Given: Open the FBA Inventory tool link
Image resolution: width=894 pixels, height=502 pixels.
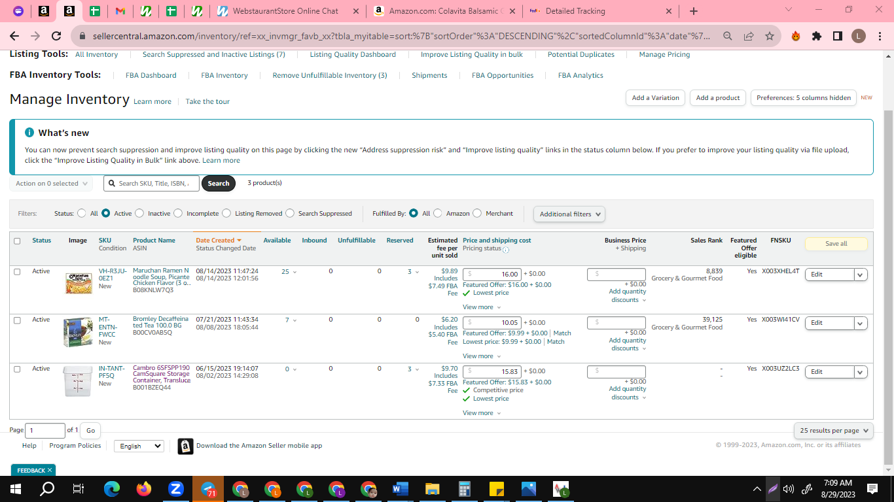Looking at the screenshot, I should pos(224,75).
